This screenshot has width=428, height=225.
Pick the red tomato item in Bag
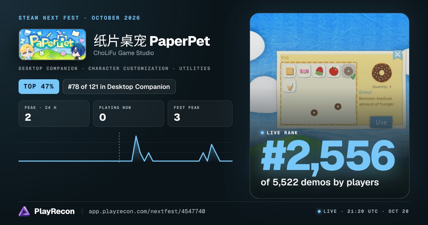[333, 71]
